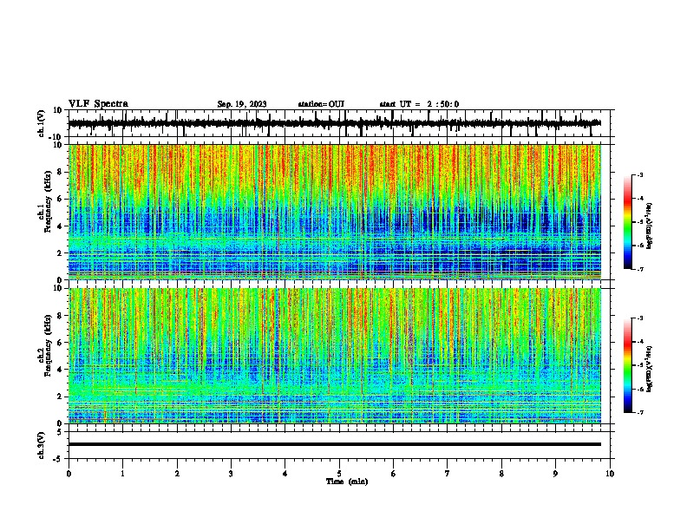The image size is (687, 531).
Task: Click the ch.1 waveform voltage trace
Action: pos(335,123)
